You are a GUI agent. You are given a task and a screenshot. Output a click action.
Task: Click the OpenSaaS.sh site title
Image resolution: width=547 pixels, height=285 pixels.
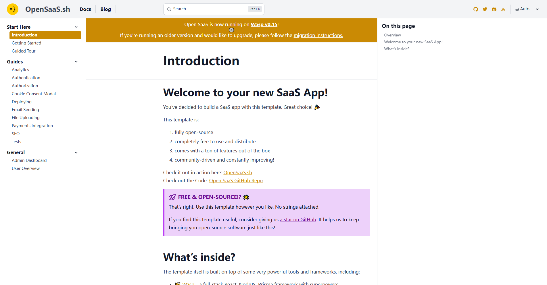[x=48, y=9]
